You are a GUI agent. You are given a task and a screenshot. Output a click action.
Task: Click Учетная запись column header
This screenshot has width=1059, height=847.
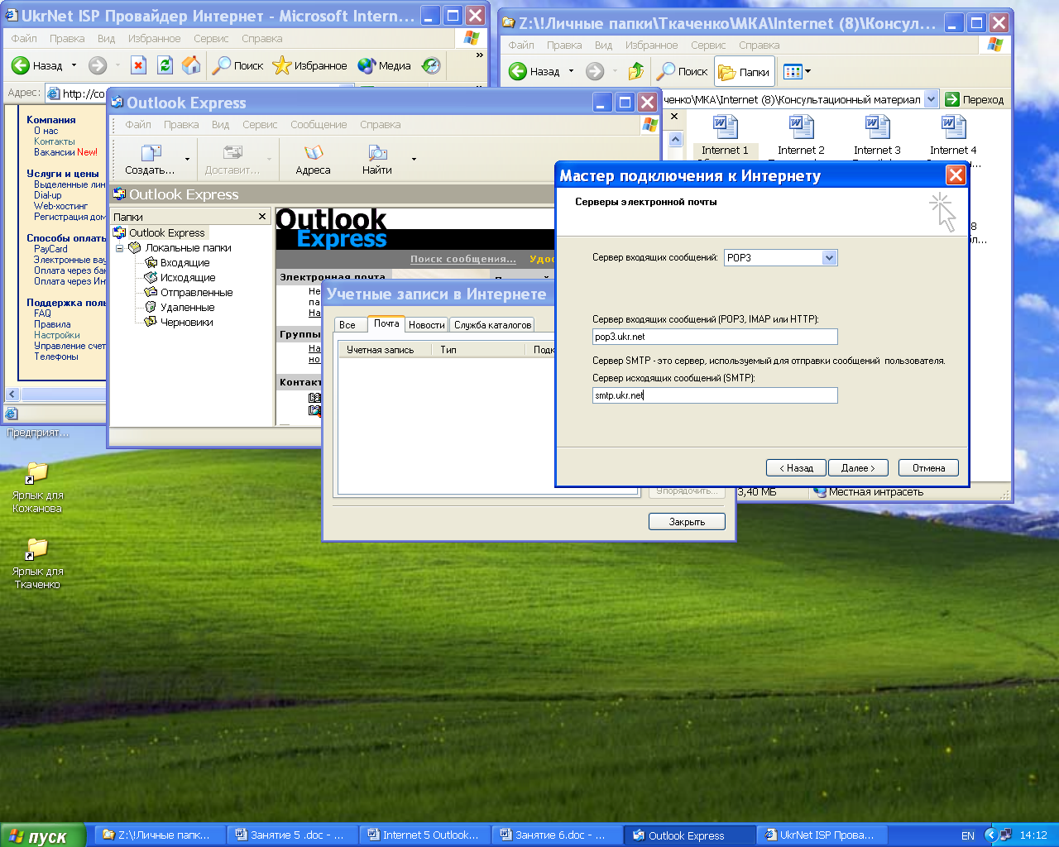386,350
